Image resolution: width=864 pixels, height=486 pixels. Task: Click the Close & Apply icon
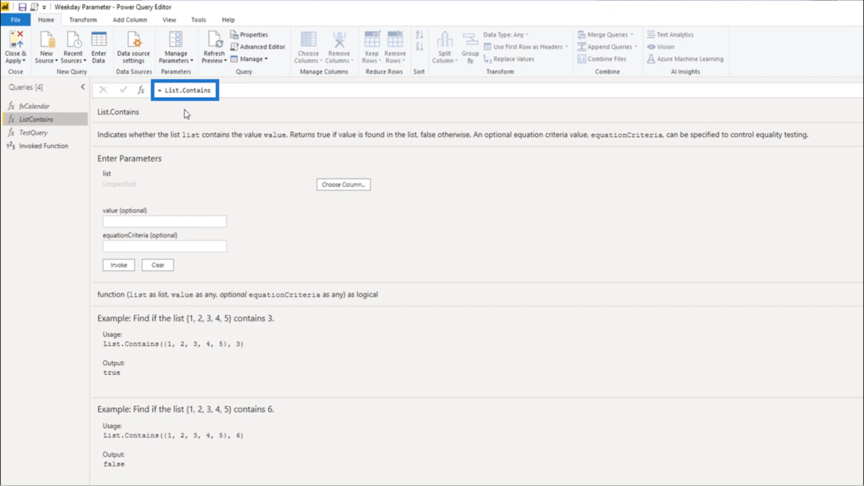click(x=16, y=40)
